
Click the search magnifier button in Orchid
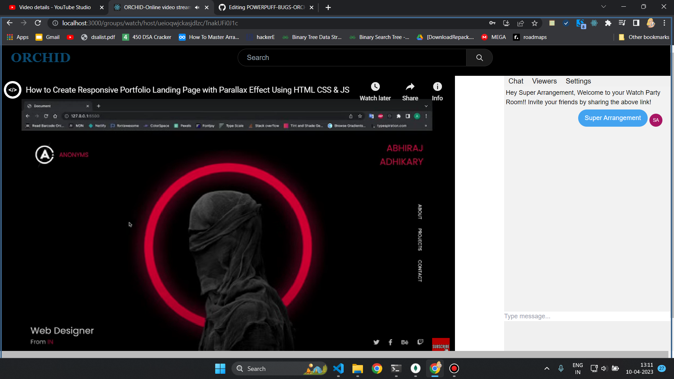point(480,58)
